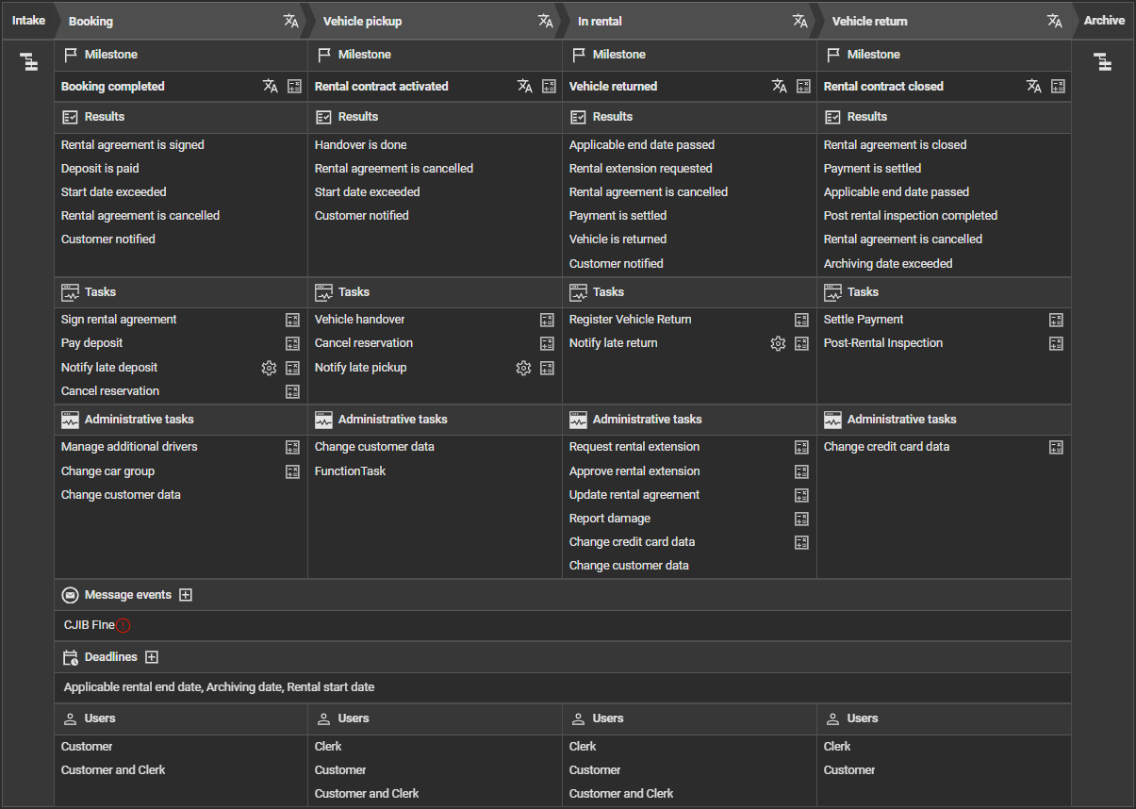Open form icon for Approve rental extension

(x=801, y=471)
